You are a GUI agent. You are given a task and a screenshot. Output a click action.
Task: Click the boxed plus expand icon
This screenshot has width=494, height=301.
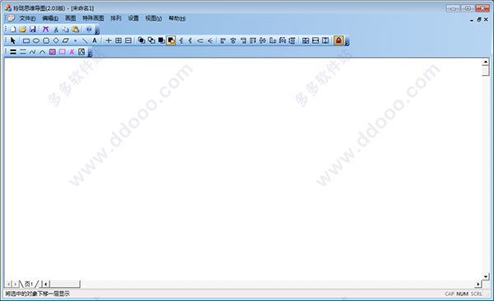click(x=119, y=40)
